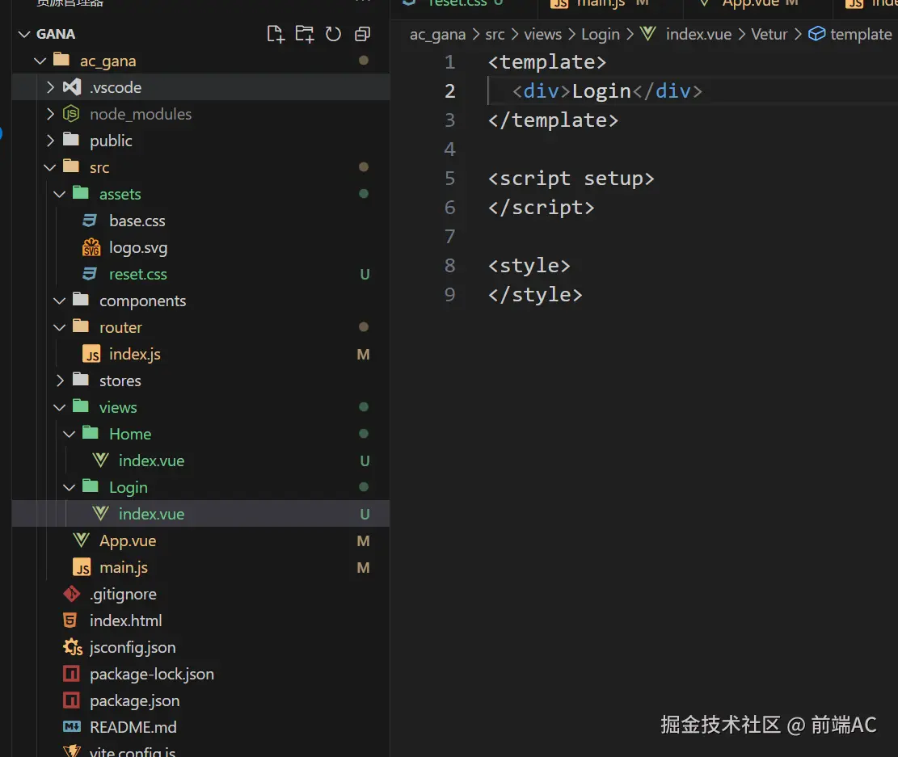Screen dimensions: 898x757
Task: Collapse the src folder
Action: (x=99, y=168)
